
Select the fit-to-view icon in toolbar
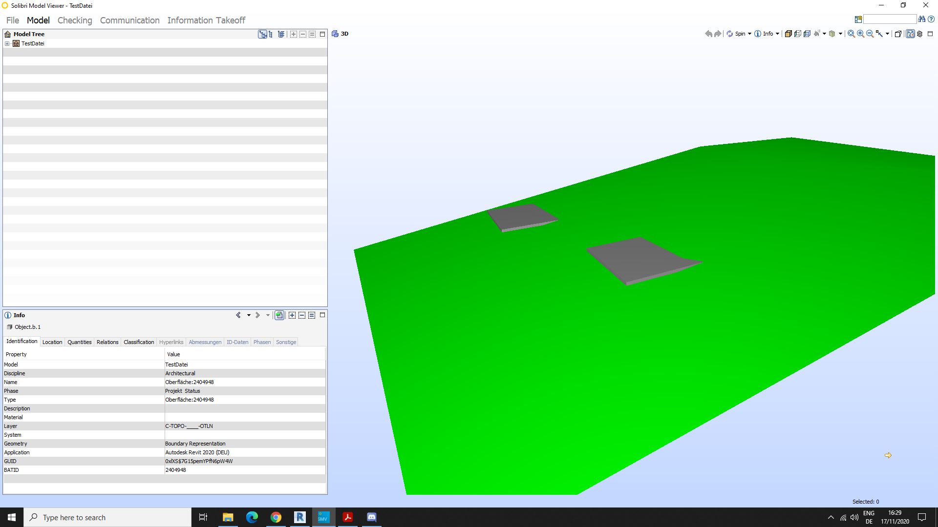click(x=852, y=34)
